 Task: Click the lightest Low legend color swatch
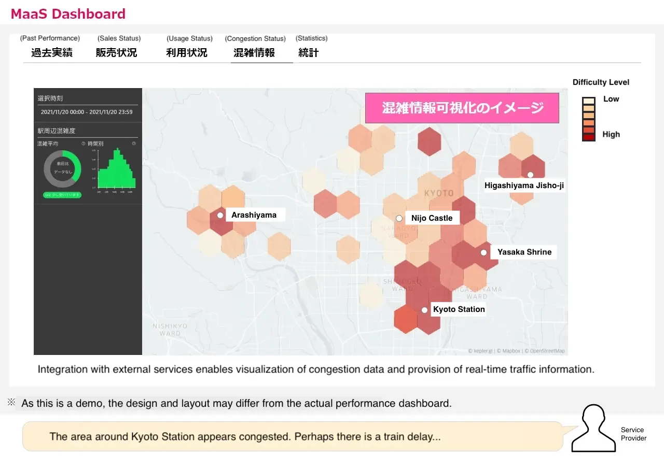coord(588,102)
